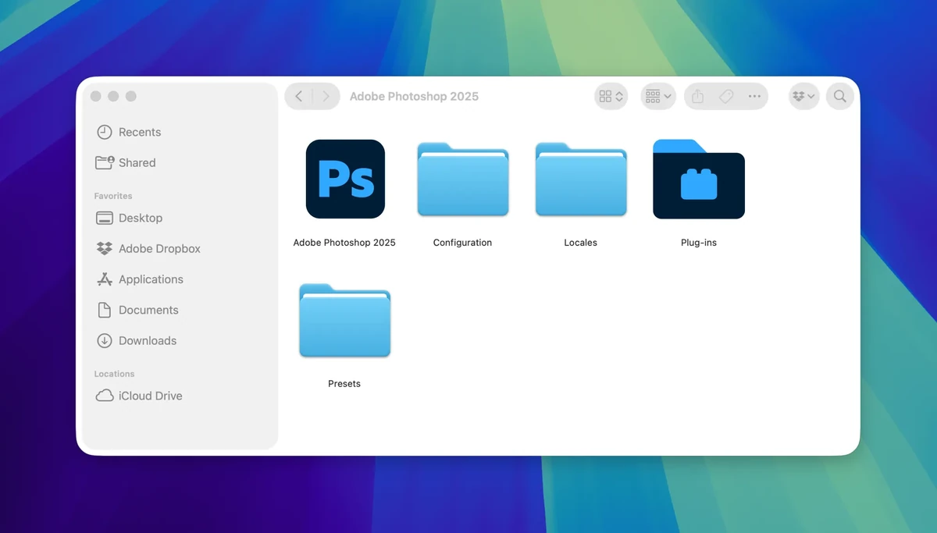937x533 pixels.
Task: Click the Recents clock icon
Action: [x=104, y=132]
